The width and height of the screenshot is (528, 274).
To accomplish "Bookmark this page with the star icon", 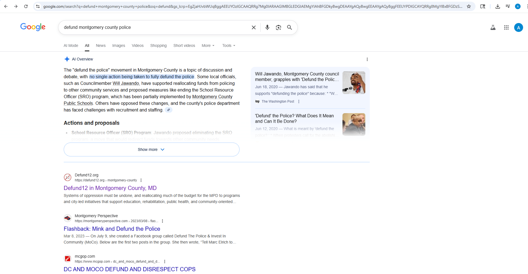I will [469, 6].
